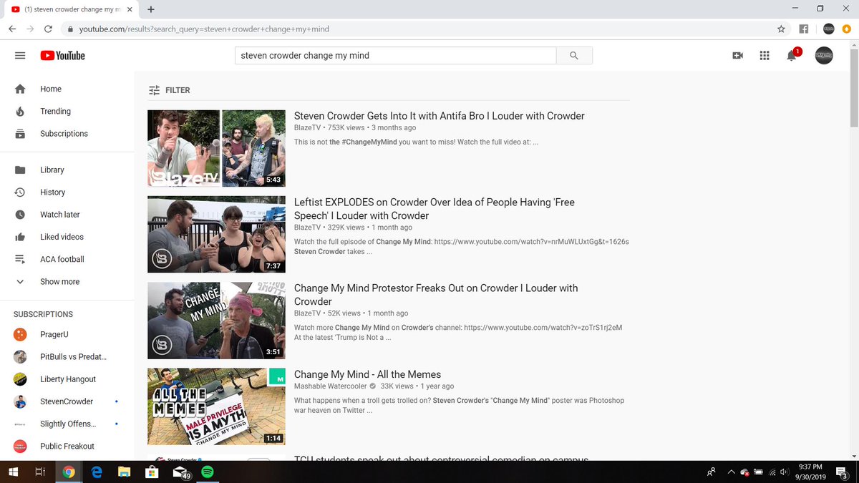Open Liberty Hangout subscription
Screen dimensions: 859x483
(x=67, y=379)
